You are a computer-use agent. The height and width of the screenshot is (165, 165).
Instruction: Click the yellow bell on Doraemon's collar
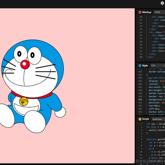pos(24,102)
